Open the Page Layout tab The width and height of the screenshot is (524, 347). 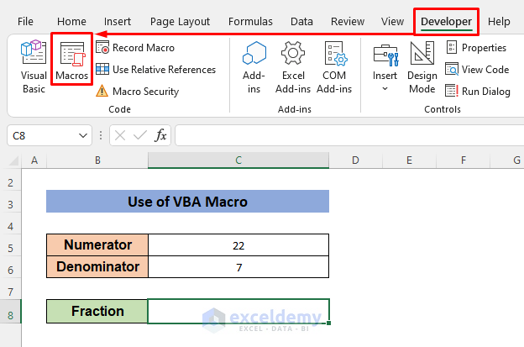[181, 21]
